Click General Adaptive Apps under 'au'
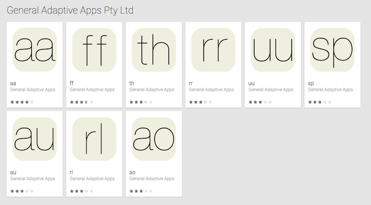Image resolution: width=371 pixels, height=205 pixels. tap(33, 179)
